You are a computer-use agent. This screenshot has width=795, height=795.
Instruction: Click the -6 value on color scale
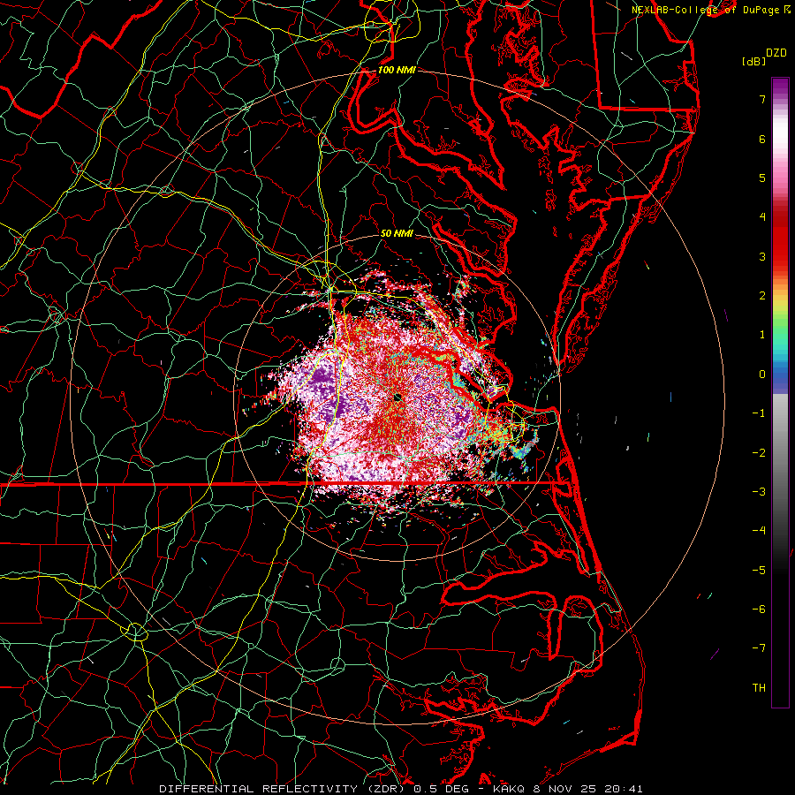click(x=759, y=609)
